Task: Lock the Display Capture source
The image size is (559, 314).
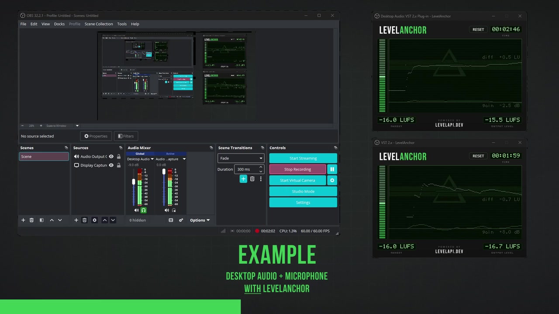Action: tap(118, 165)
